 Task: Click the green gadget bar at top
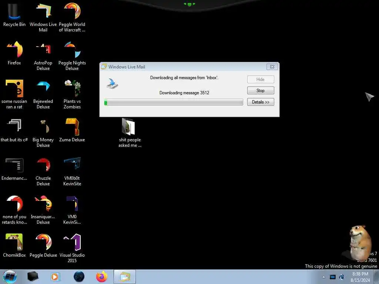[189, 4]
